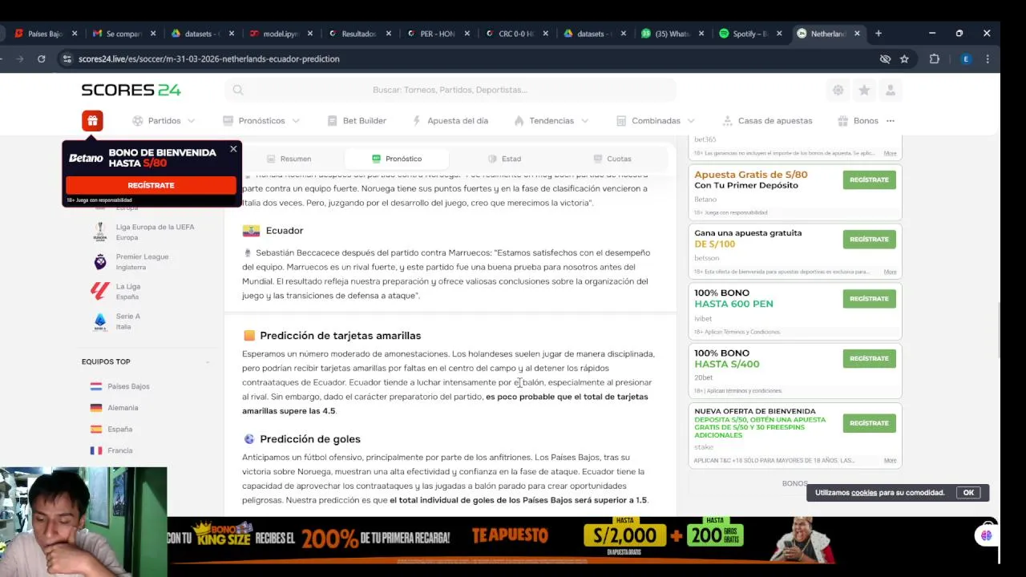Expand More on stake terms line

[x=890, y=461]
